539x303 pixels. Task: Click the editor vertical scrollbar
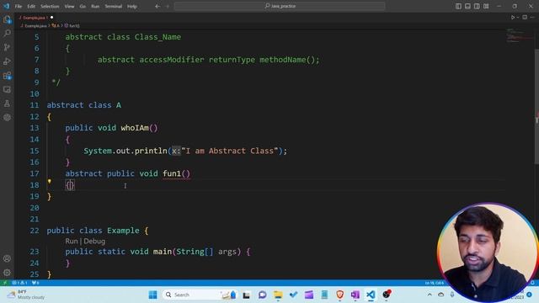[536, 107]
